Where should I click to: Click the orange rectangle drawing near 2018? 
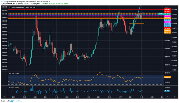point(136,23)
